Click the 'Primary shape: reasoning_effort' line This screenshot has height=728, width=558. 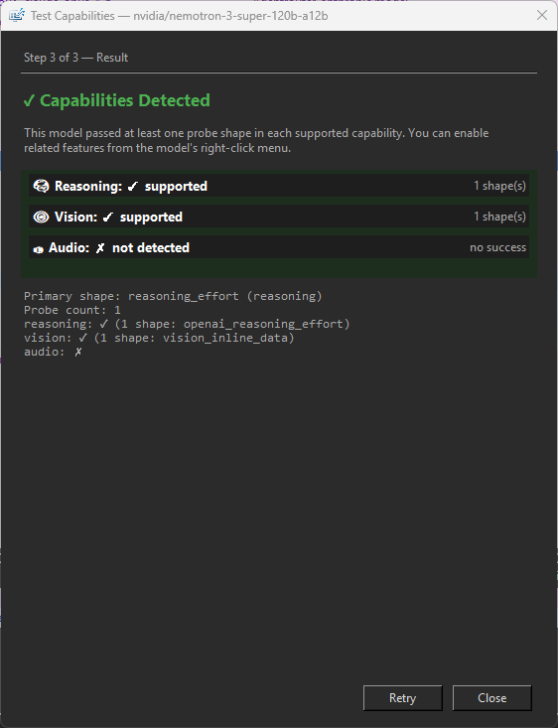173,296
